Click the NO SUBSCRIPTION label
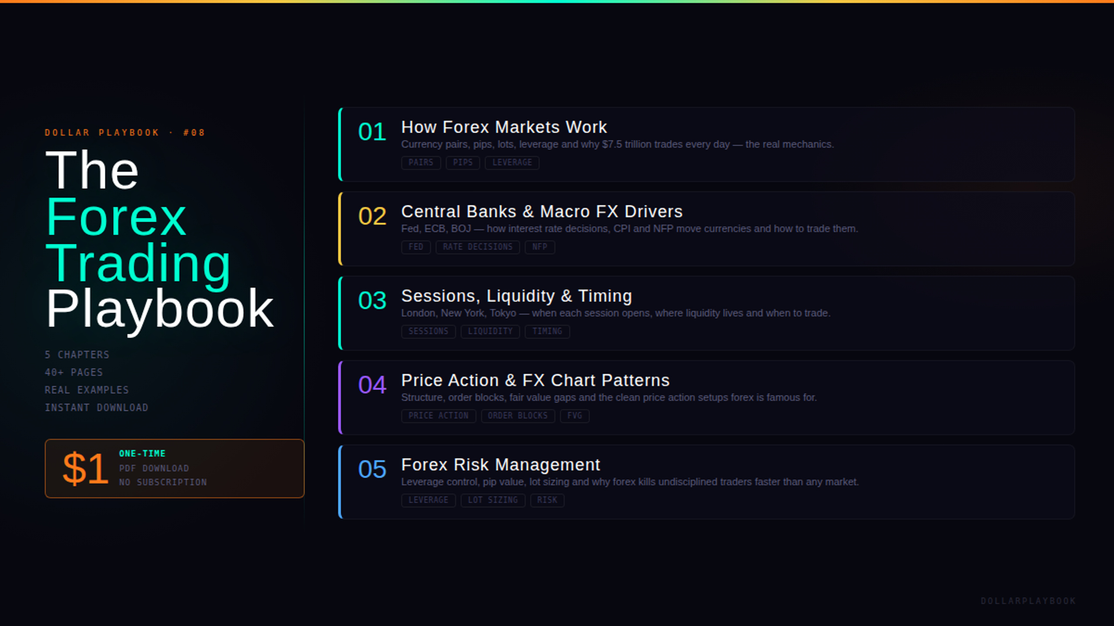The width and height of the screenshot is (1114, 626). [163, 482]
